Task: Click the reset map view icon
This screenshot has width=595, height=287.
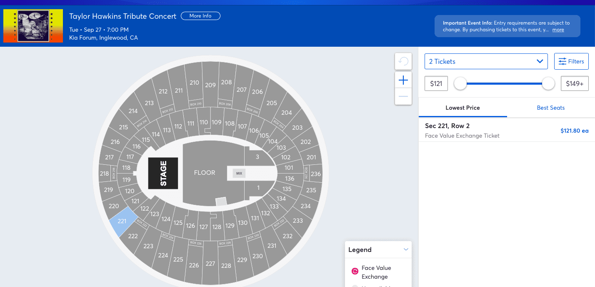Action: point(403,62)
